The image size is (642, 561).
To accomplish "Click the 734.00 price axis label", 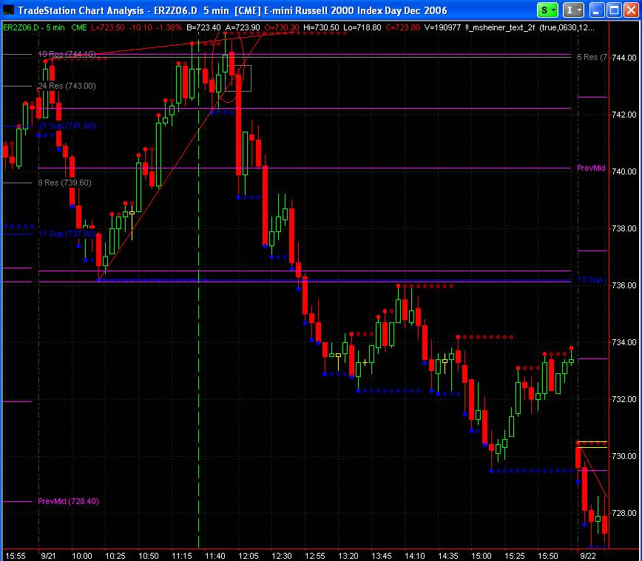I will pos(624,342).
